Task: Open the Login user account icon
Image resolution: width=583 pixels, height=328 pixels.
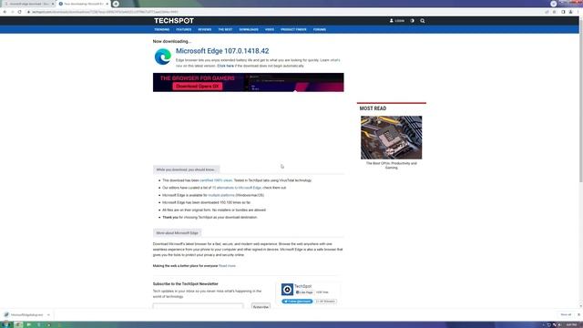Action: (x=397, y=21)
